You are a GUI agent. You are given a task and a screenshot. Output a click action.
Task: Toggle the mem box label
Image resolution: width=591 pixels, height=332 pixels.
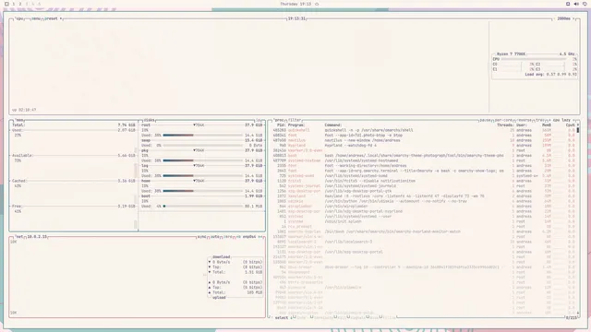coord(19,120)
